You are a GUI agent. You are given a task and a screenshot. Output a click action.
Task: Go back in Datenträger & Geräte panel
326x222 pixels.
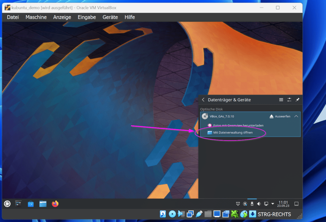tap(203, 100)
